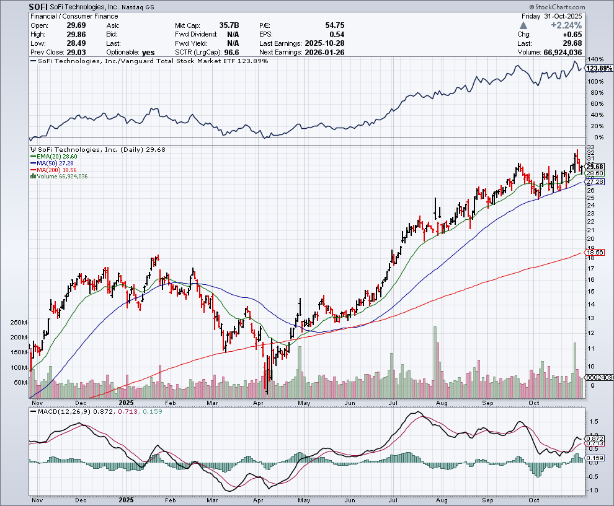Click the 66924036 volume axis tag

pos(599,377)
